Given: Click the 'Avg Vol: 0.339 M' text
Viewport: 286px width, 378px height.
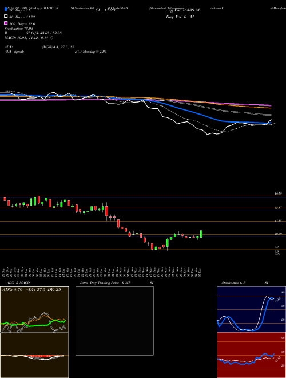Looking at the screenshot, I should point(182,10).
